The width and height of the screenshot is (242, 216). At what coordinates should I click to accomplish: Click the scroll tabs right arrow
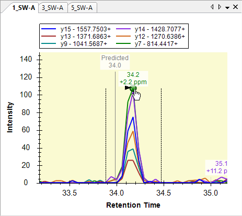point(220,7)
